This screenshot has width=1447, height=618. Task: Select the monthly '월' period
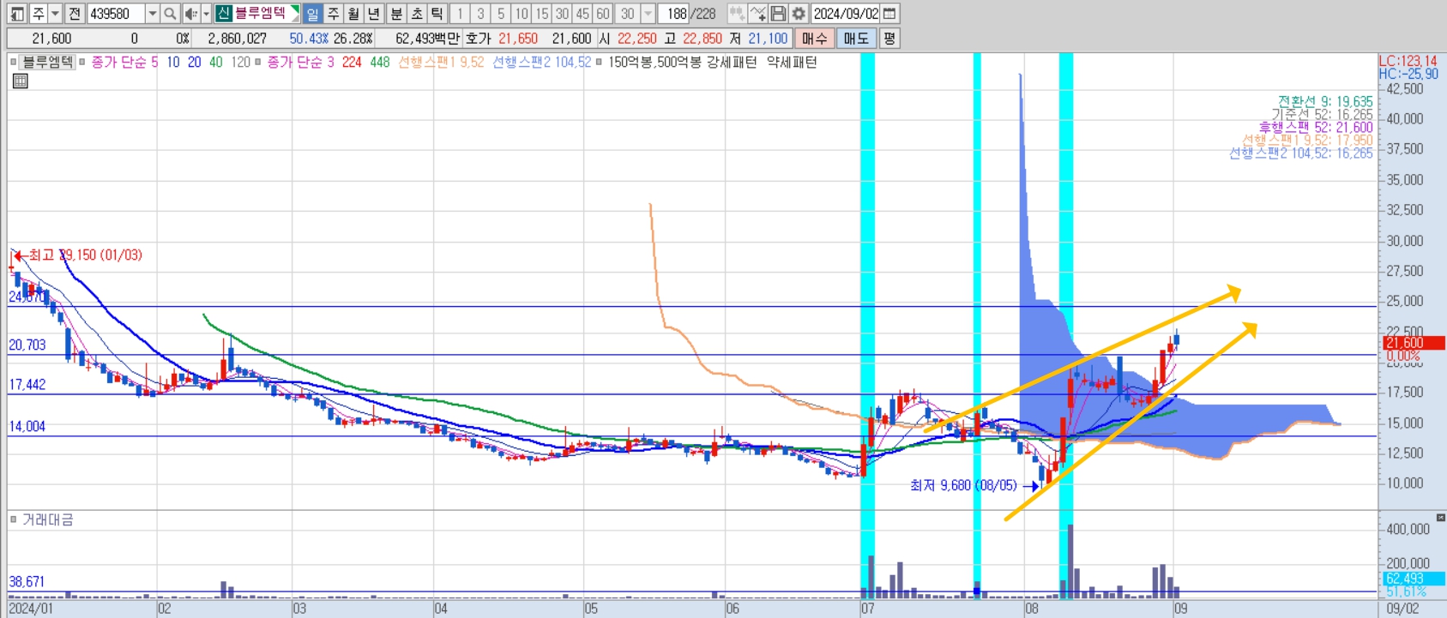tap(353, 14)
